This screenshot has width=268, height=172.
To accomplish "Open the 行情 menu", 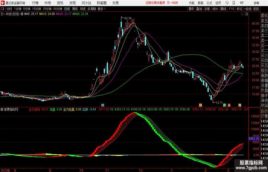I will [x=35, y=3].
